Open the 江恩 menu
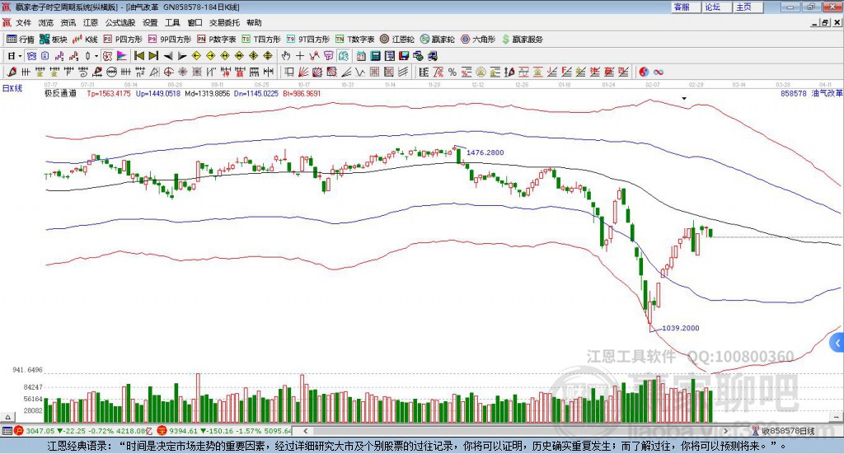The height and width of the screenshot is (454, 844). tap(91, 22)
